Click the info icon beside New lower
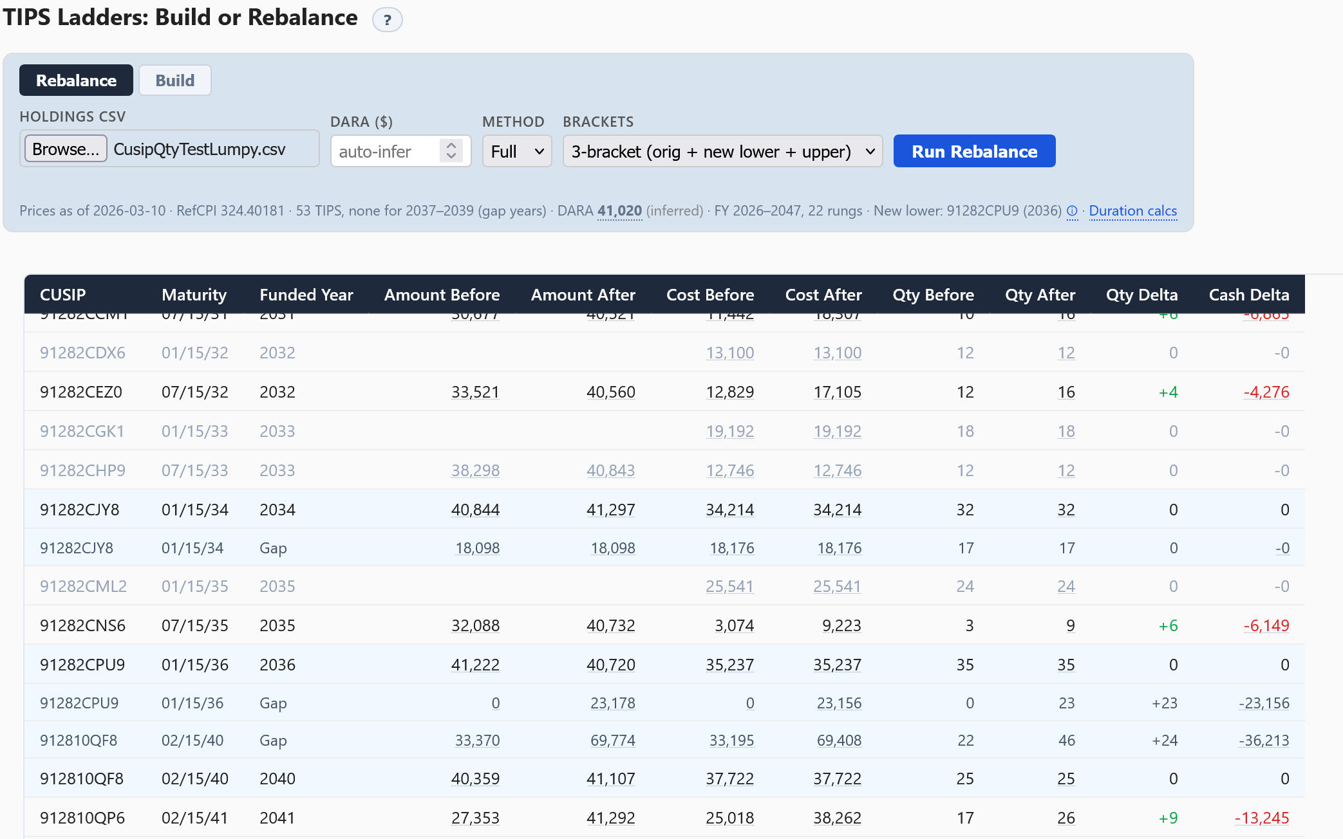This screenshot has width=1343, height=839. [1072, 211]
